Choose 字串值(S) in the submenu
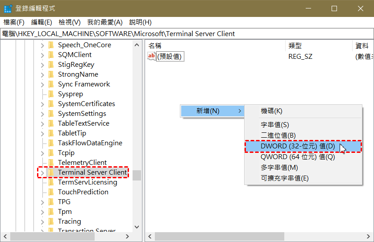The height and width of the screenshot is (242, 374). point(303,125)
